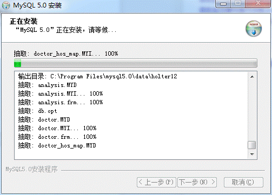Click the MySQL5.0安装程序 footer label
This screenshot has width=272, height=195.
(32, 169)
